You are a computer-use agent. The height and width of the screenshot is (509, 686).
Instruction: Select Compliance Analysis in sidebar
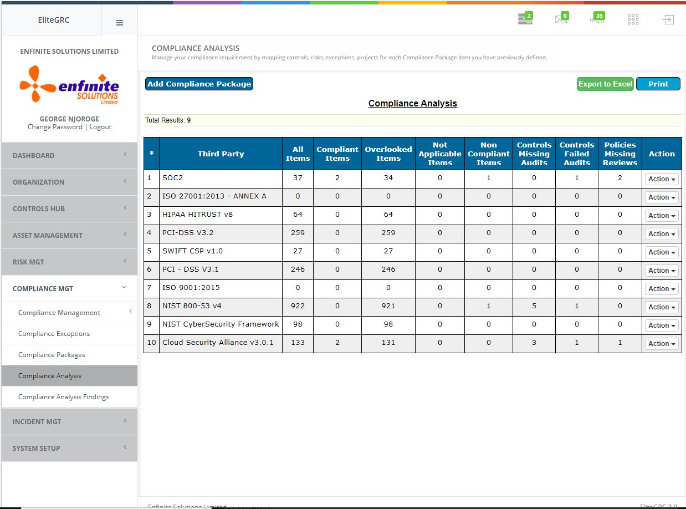[x=69, y=376]
